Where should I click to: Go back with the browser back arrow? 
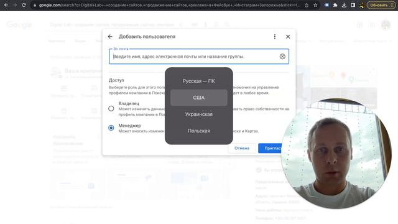tap(6, 5)
